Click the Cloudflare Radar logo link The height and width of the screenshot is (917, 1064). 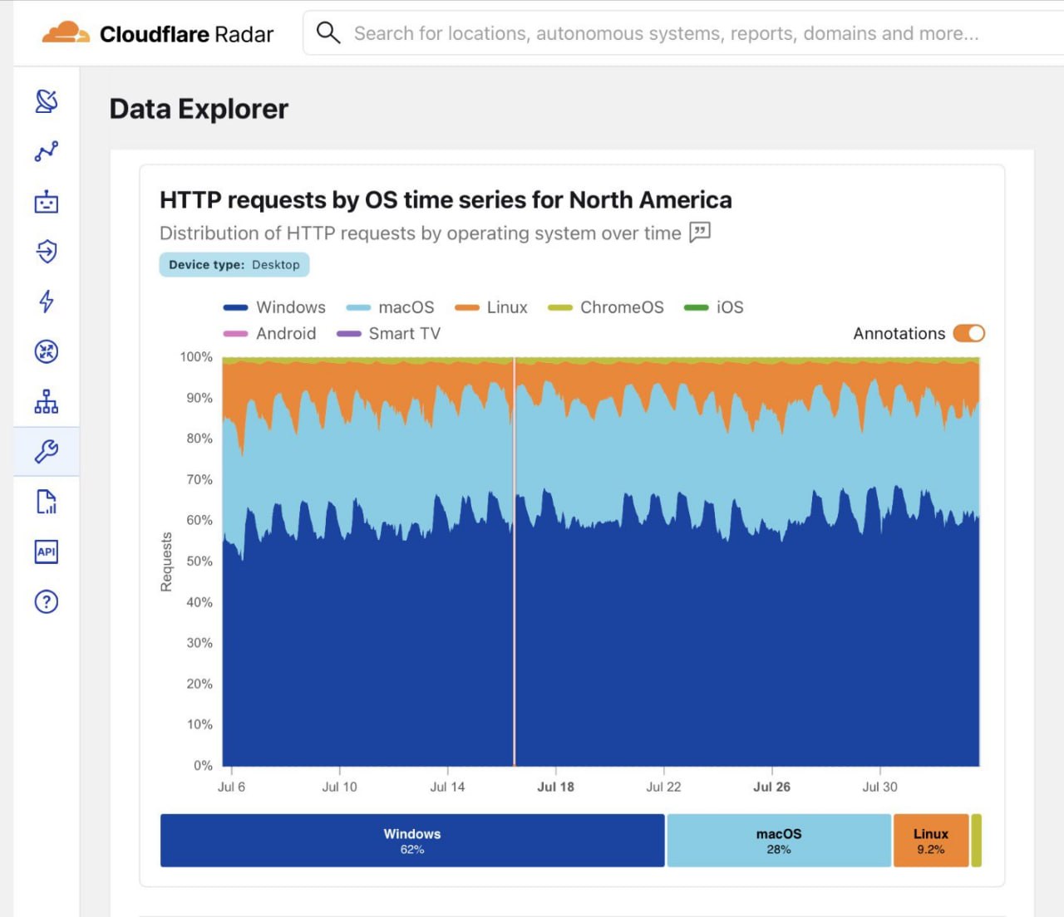click(158, 33)
